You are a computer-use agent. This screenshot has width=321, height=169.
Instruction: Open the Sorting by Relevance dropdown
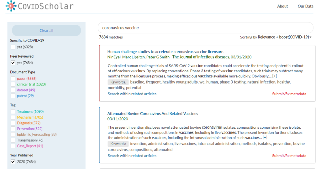point(276,37)
